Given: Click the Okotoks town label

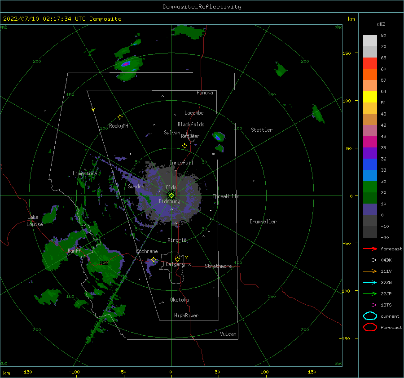Looking at the screenshot, I should point(180,300).
